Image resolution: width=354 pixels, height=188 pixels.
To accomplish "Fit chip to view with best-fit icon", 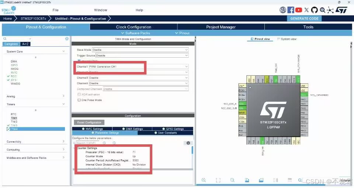I will (x=218, y=180).
